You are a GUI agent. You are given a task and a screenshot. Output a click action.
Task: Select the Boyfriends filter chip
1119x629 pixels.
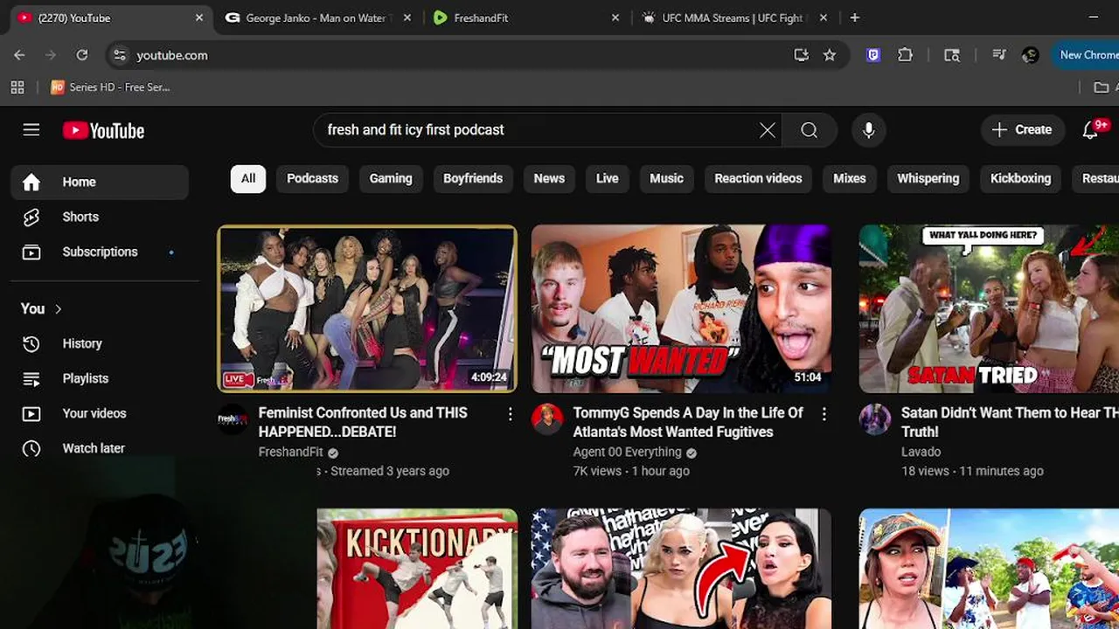click(x=473, y=178)
